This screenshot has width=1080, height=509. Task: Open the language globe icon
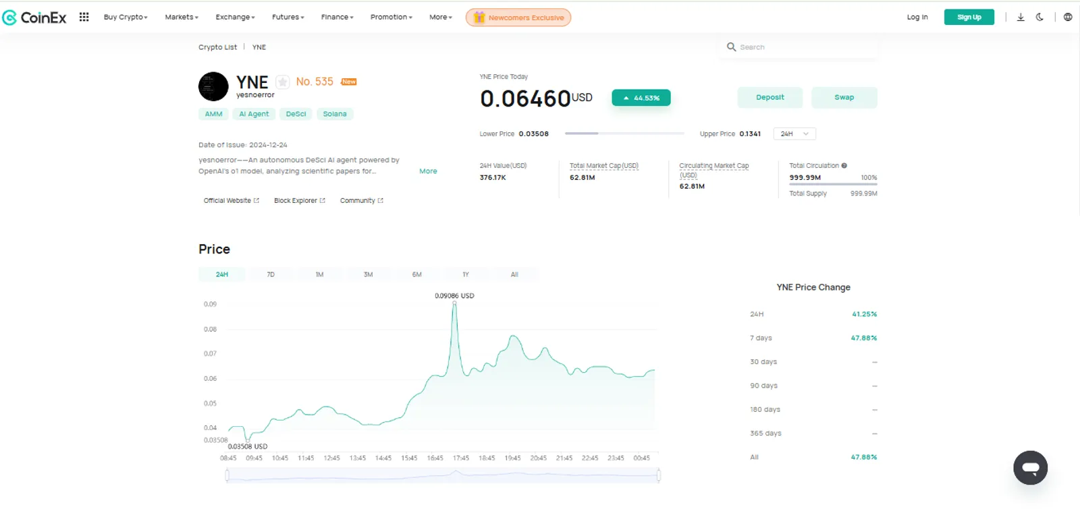(x=1068, y=17)
